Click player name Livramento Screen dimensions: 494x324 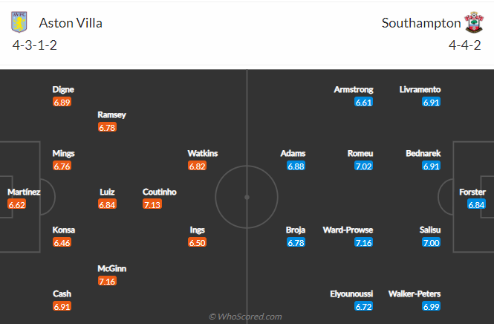click(420, 89)
